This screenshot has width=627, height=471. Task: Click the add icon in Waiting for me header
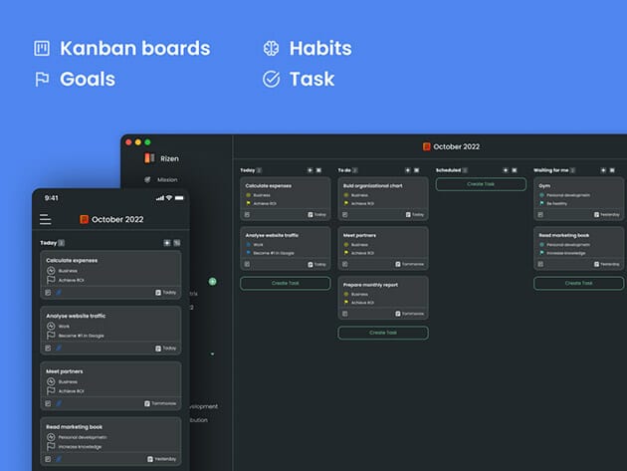point(604,170)
